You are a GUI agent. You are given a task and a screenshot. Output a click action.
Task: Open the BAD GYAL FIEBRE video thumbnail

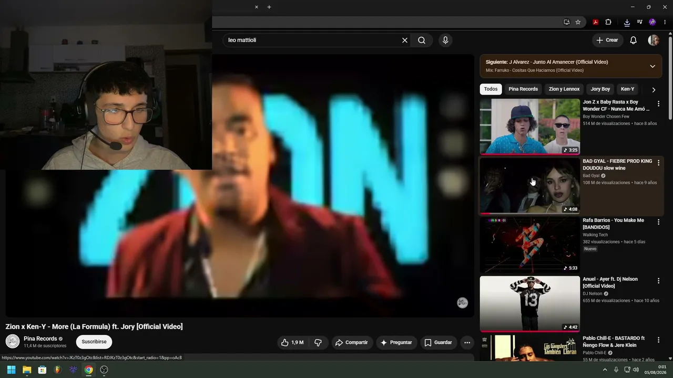pyautogui.click(x=530, y=186)
